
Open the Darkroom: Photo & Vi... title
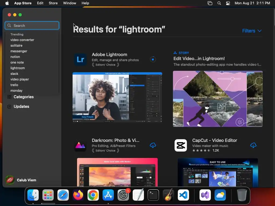[115, 140]
